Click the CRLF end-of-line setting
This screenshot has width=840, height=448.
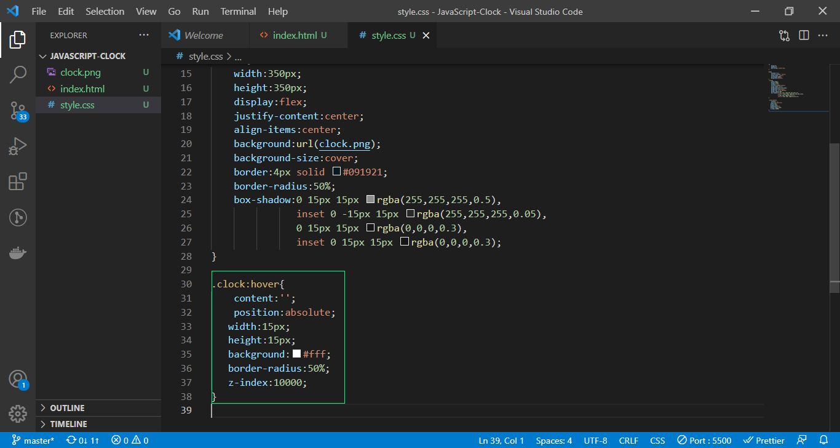tap(628, 440)
